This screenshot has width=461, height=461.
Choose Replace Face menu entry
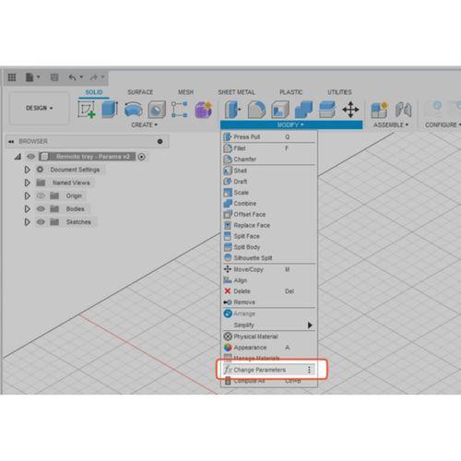click(269, 225)
